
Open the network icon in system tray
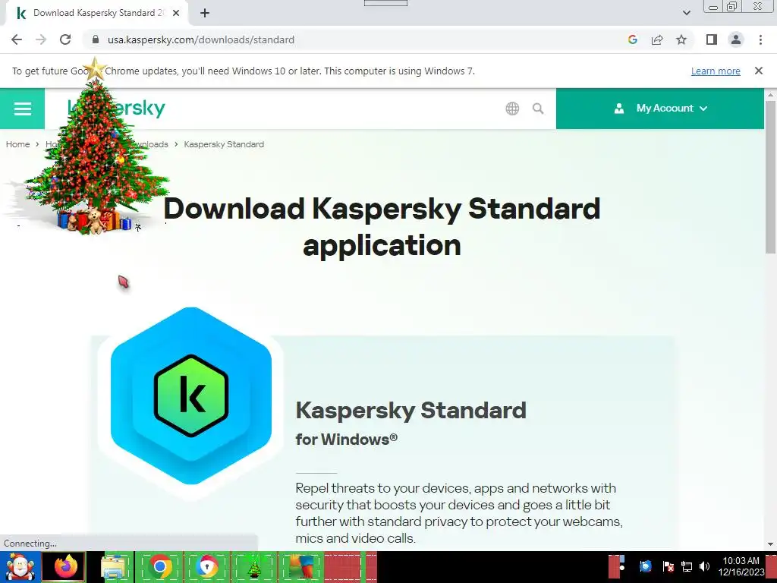(x=686, y=566)
